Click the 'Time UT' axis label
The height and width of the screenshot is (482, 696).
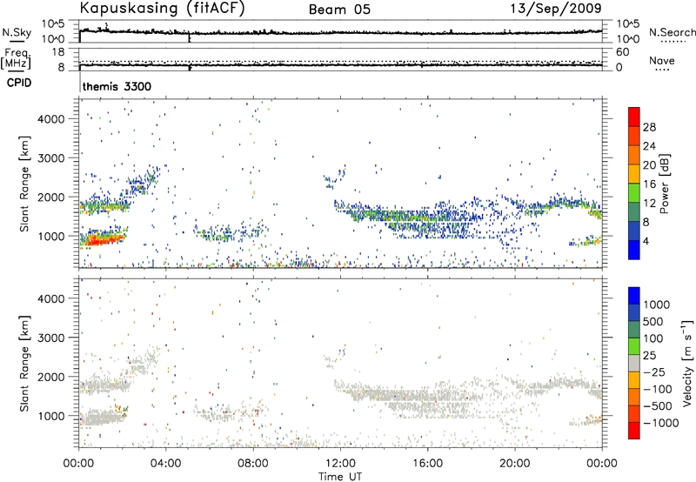point(340,477)
